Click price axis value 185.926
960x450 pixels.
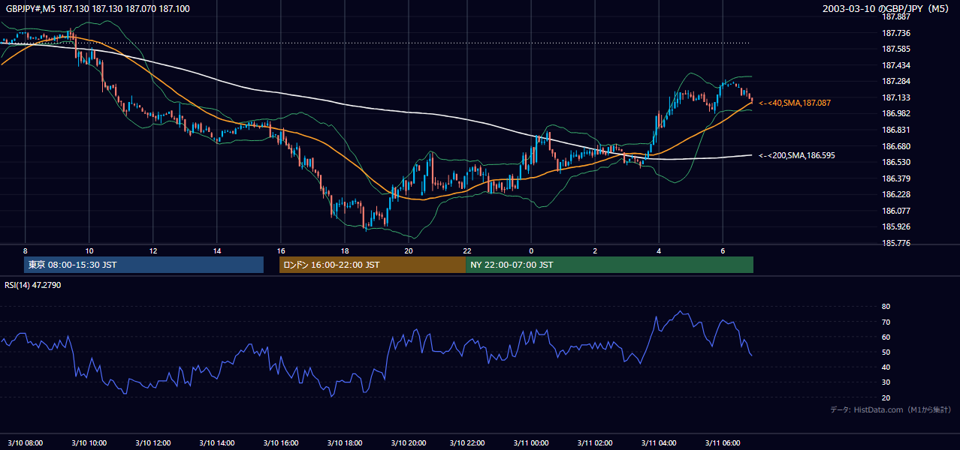coord(896,226)
